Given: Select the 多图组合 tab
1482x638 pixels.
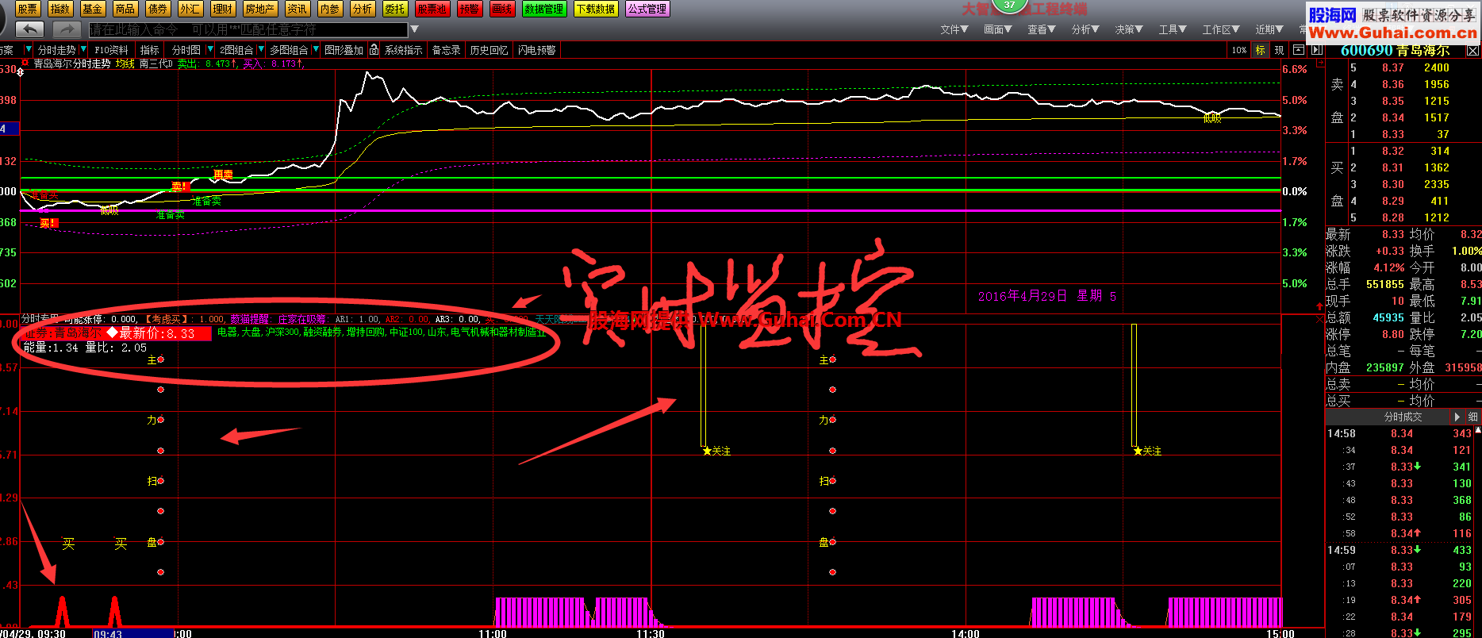Looking at the screenshot, I should 289,50.
